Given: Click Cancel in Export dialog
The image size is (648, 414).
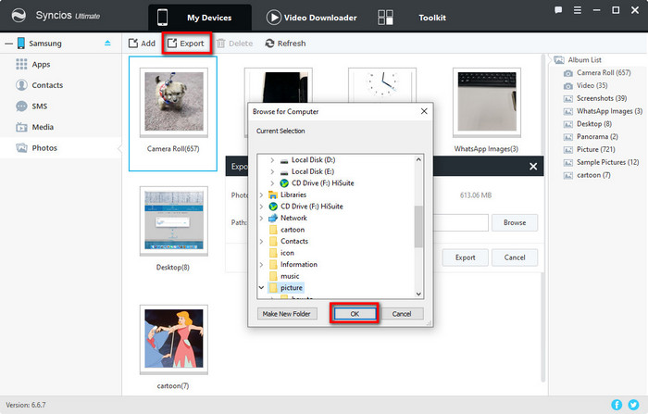Looking at the screenshot, I should (x=515, y=257).
